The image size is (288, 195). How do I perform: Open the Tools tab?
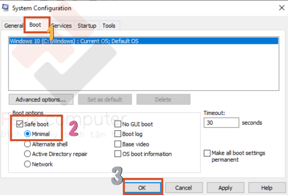(x=109, y=26)
